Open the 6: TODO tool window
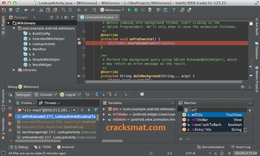The height and width of the screenshot is (156, 260). [43, 147]
